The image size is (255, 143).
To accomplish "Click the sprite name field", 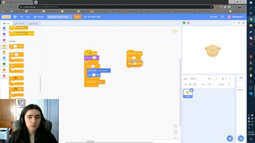I will 197,79.
